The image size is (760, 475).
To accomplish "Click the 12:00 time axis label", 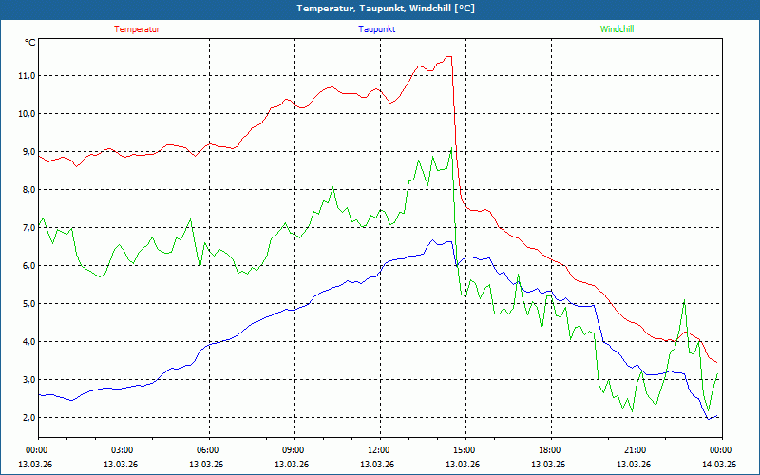I will pyautogui.click(x=380, y=449).
